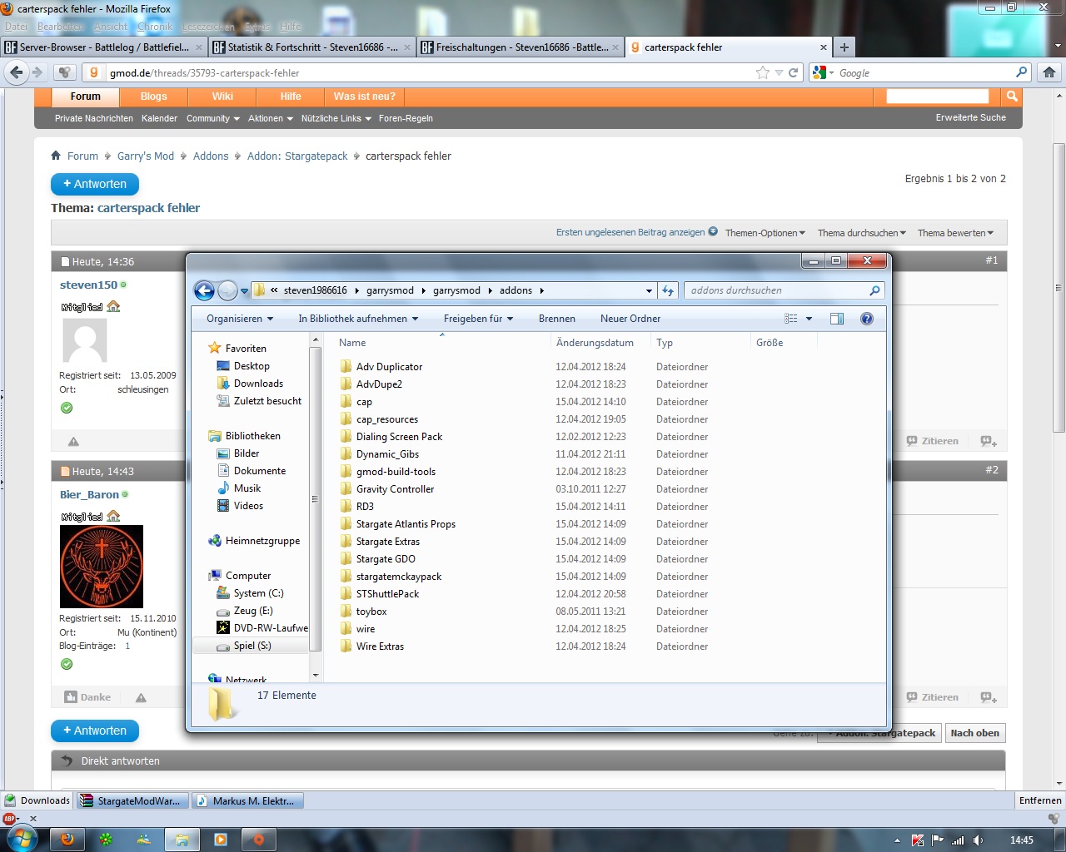
Task: Open the Wiki tab in forum navigation
Action: click(222, 97)
